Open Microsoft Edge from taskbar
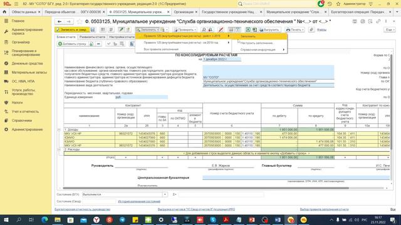Image resolution: width=401 pixels, height=225 pixels. click(44, 220)
